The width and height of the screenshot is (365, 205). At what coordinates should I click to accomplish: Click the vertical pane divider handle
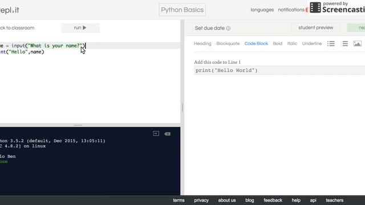(182, 108)
